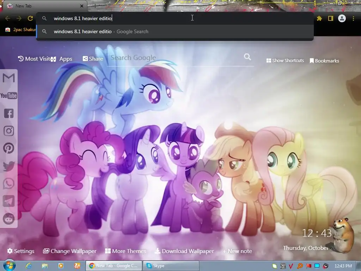Close the New Tab tab

pyautogui.click(x=82, y=6)
